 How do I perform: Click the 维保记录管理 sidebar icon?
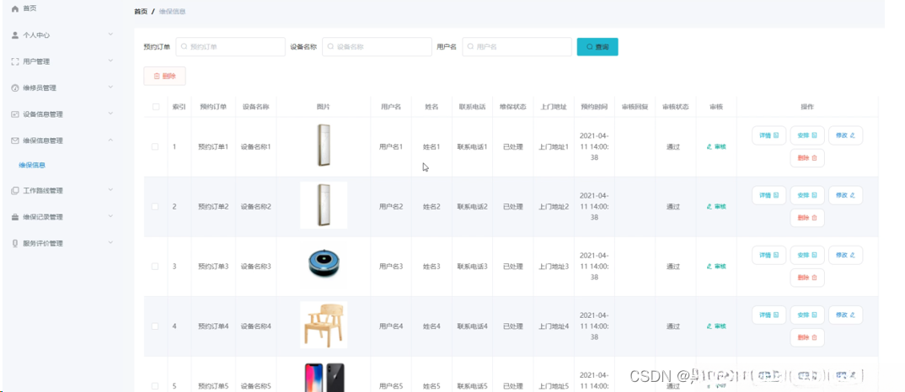click(x=15, y=217)
